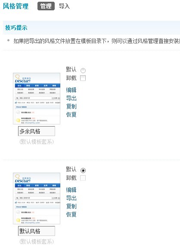
Task: Check 卸载 box for 默认风格
Action: coord(83,178)
